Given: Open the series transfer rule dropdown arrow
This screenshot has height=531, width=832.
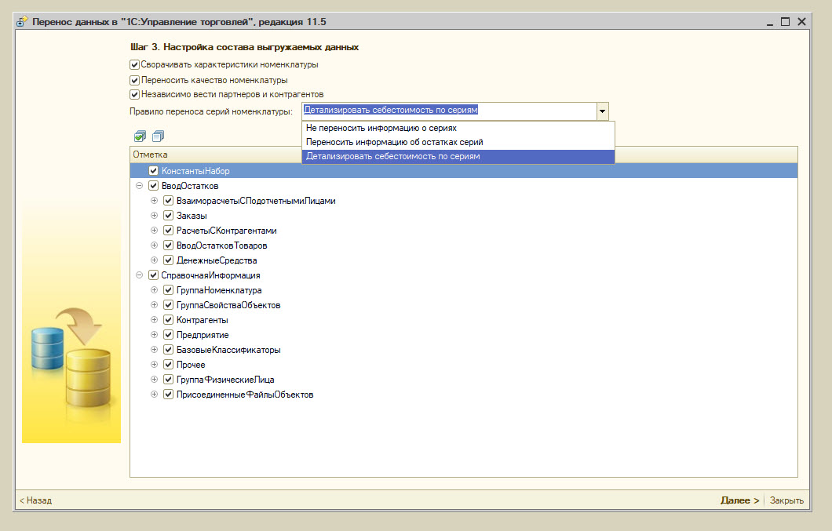Looking at the screenshot, I should 602,111.
